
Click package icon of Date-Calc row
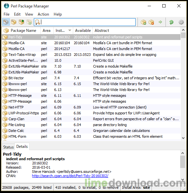[5, 131]
